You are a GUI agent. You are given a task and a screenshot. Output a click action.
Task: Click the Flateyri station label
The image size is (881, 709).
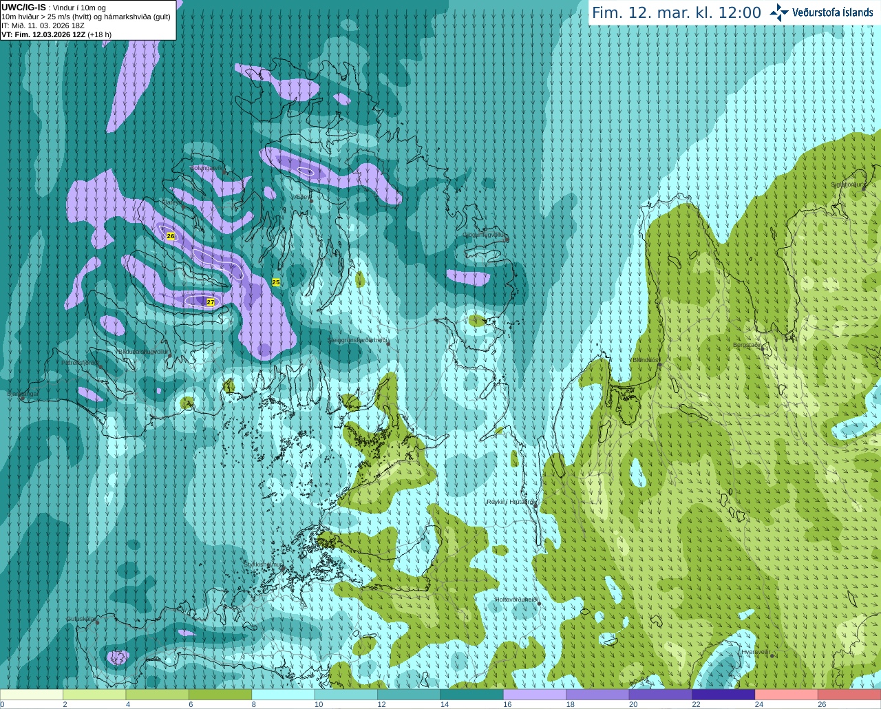point(171,202)
